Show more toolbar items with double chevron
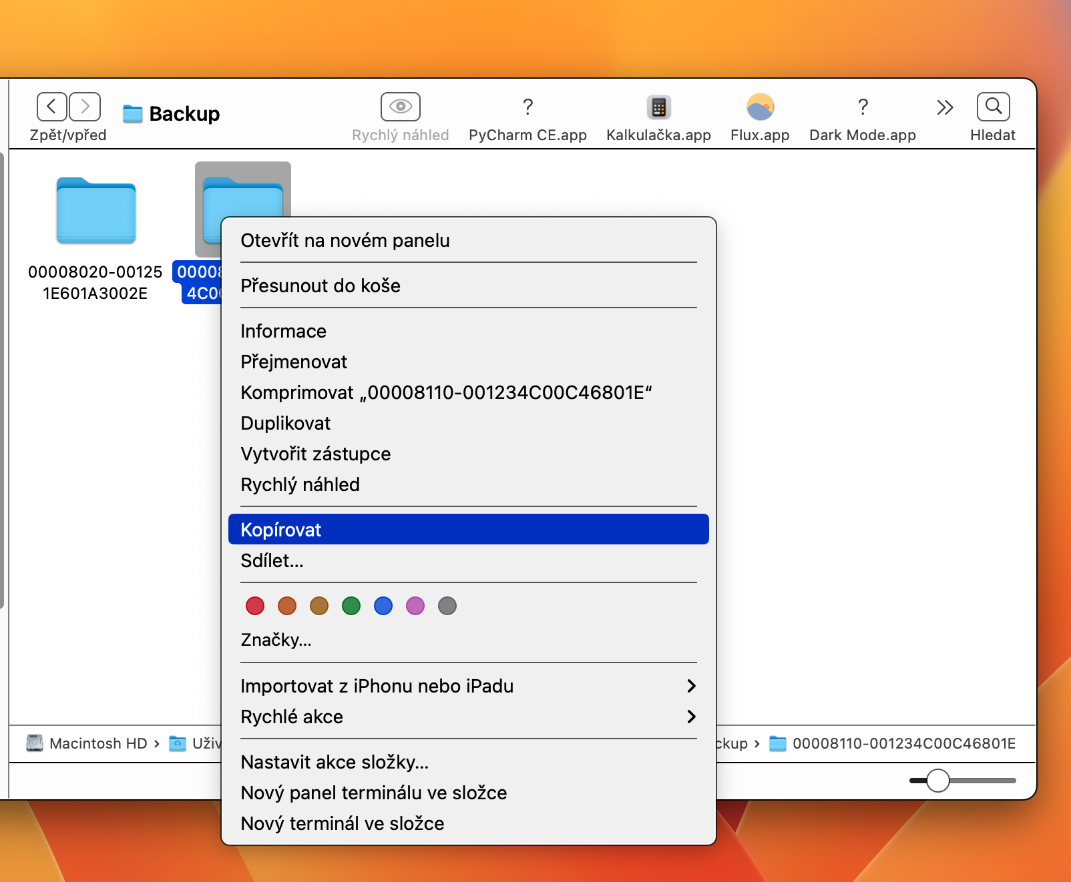Image resolution: width=1071 pixels, height=882 pixels. click(944, 107)
